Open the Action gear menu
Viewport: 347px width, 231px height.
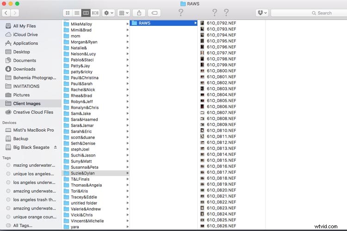[x=109, y=13]
